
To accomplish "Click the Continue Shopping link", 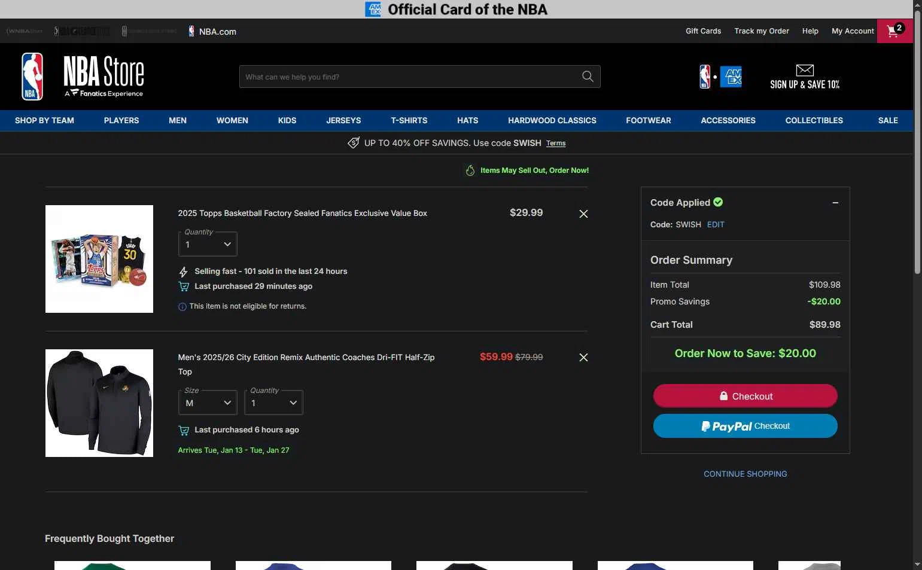I will coord(745,474).
